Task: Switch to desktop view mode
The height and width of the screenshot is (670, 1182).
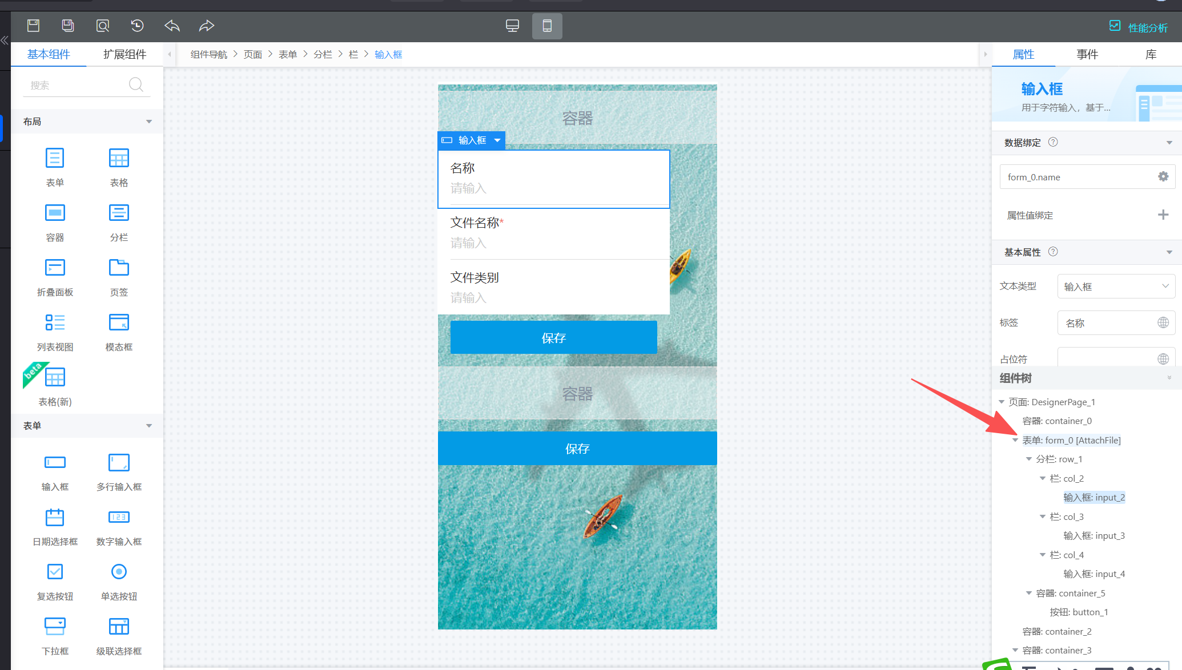Action: point(512,26)
